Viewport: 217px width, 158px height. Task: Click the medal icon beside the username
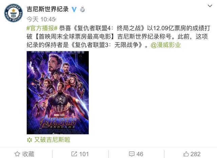pos(82,9)
